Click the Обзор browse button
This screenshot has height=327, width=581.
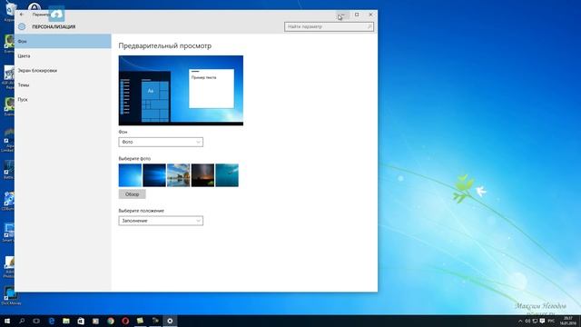132,194
